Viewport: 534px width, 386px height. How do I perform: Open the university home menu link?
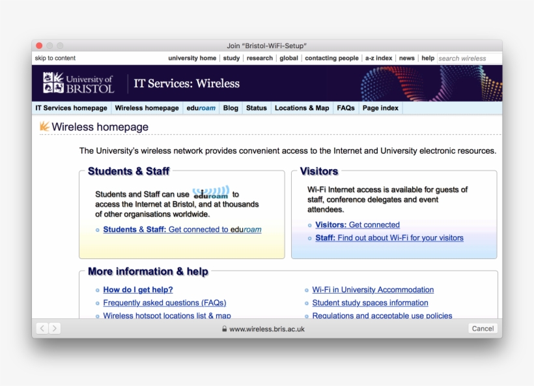click(x=192, y=58)
